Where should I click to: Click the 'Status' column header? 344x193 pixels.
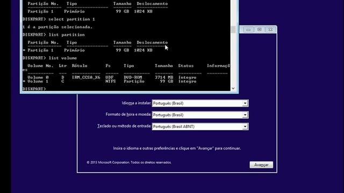click(186, 65)
